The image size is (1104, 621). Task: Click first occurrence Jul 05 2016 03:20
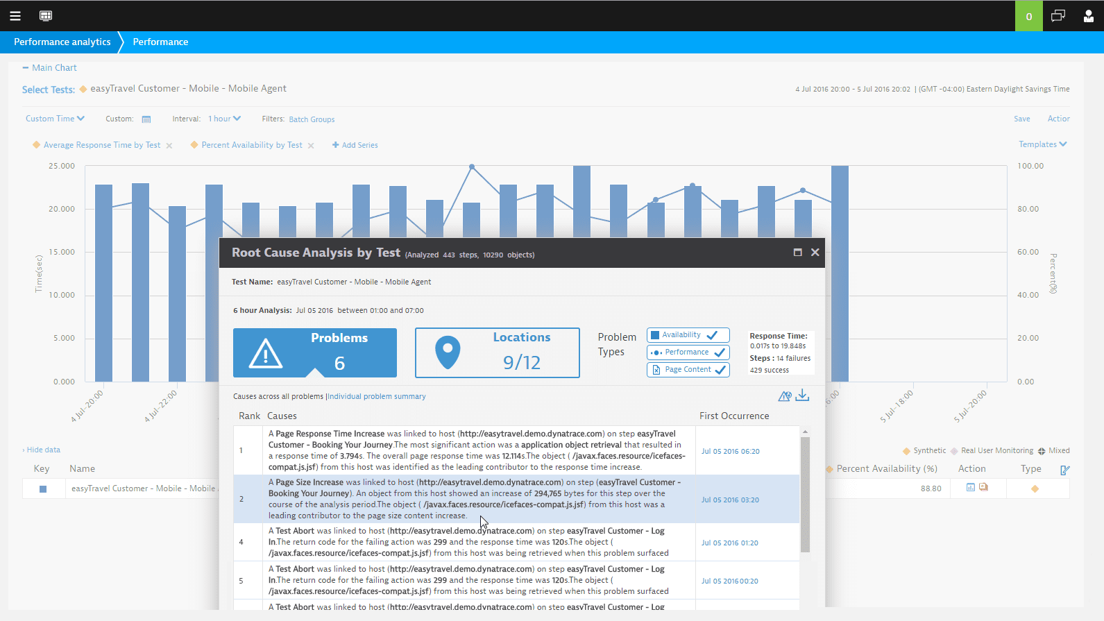click(x=730, y=500)
